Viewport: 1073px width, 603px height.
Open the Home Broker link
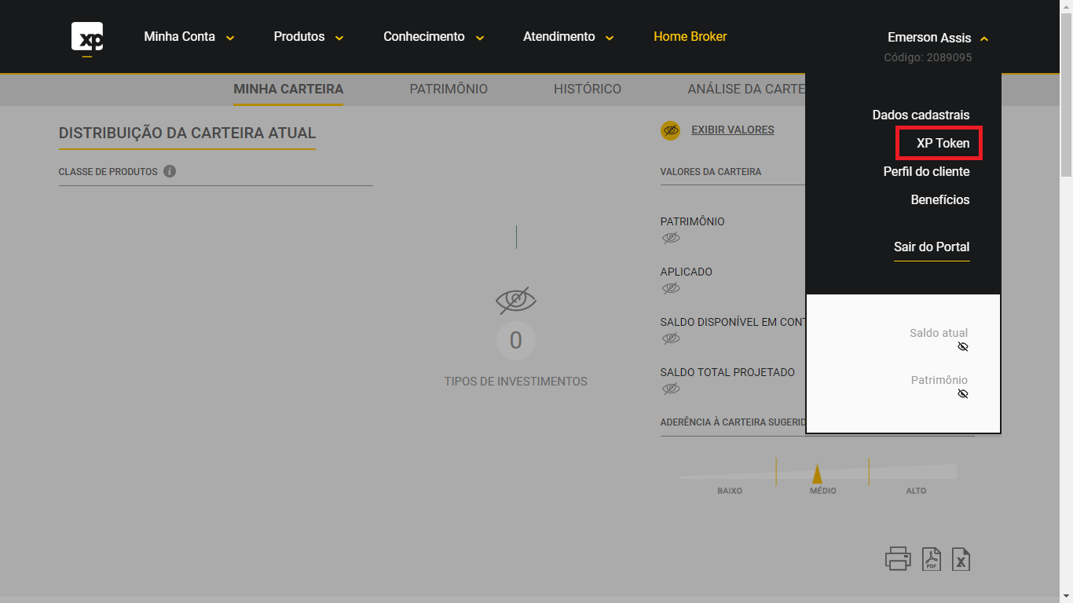tap(690, 37)
